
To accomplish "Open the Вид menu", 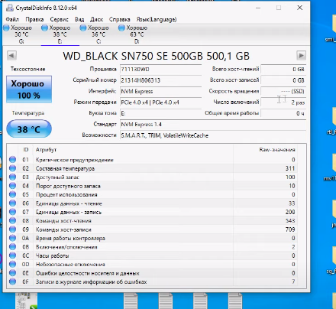I will [x=79, y=19].
